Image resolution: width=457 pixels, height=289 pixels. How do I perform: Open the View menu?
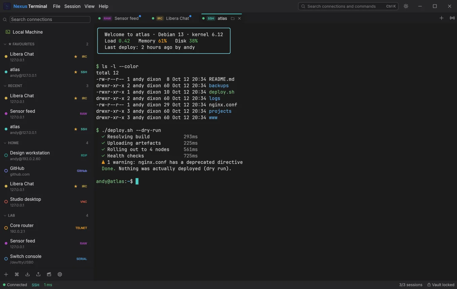89,6
